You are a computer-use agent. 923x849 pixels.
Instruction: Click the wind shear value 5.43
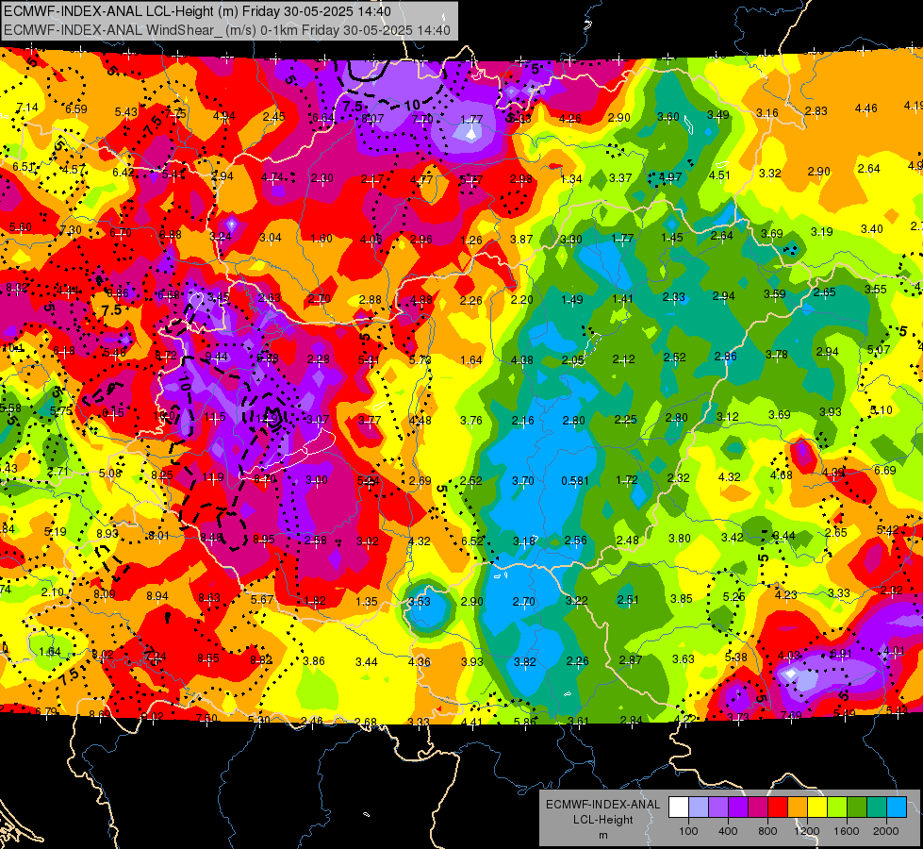point(126,112)
